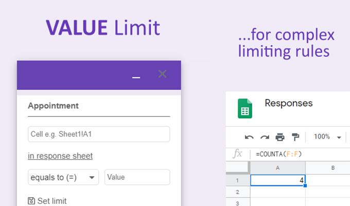Open the 'equals to (=)' dropdown
This screenshot has height=206, width=350.
(63, 177)
